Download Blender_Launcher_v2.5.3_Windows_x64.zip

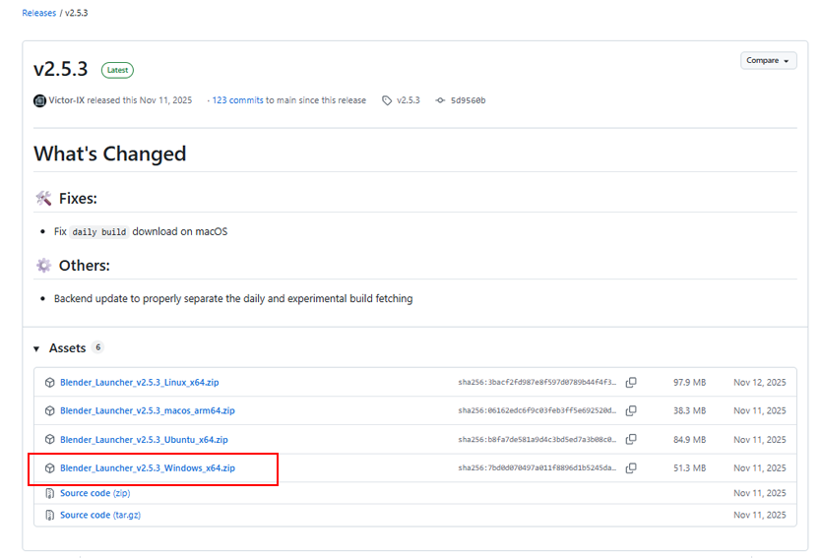(148, 468)
